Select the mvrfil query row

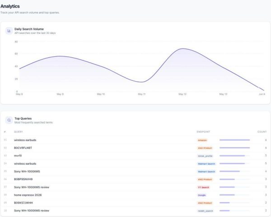point(18,156)
